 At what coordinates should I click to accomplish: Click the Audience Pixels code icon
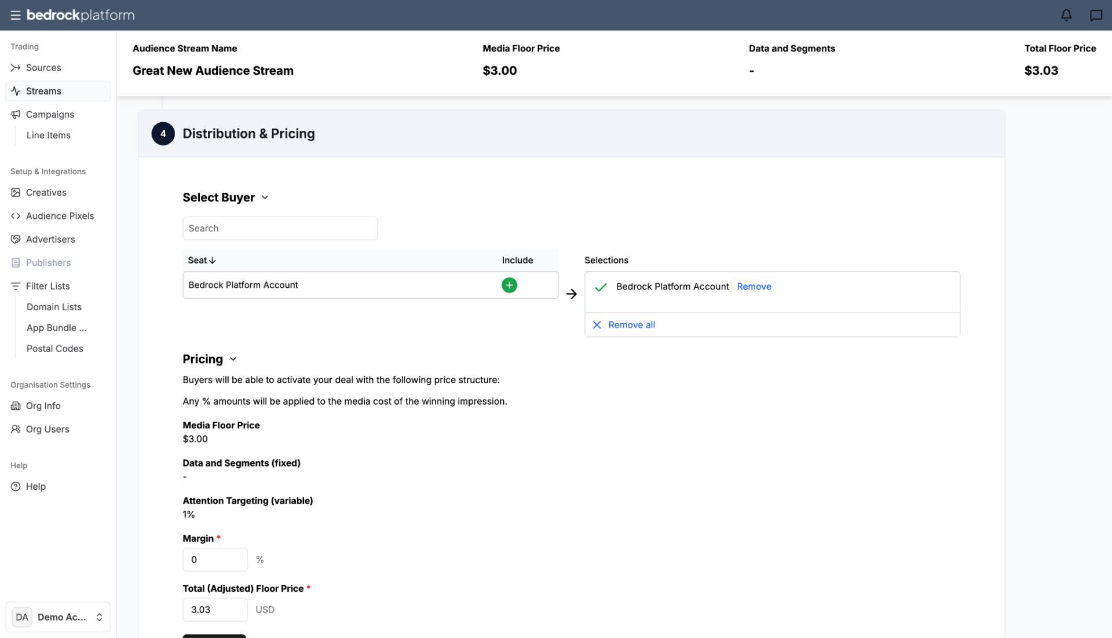tap(16, 216)
